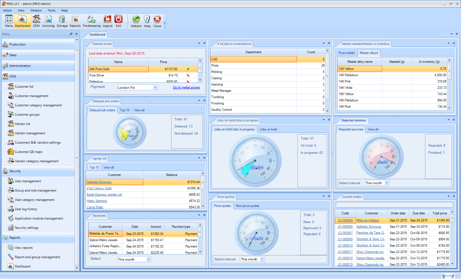Pin the Menu side panel
The width and height of the screenshot is (461, 279).
point(71,34)
